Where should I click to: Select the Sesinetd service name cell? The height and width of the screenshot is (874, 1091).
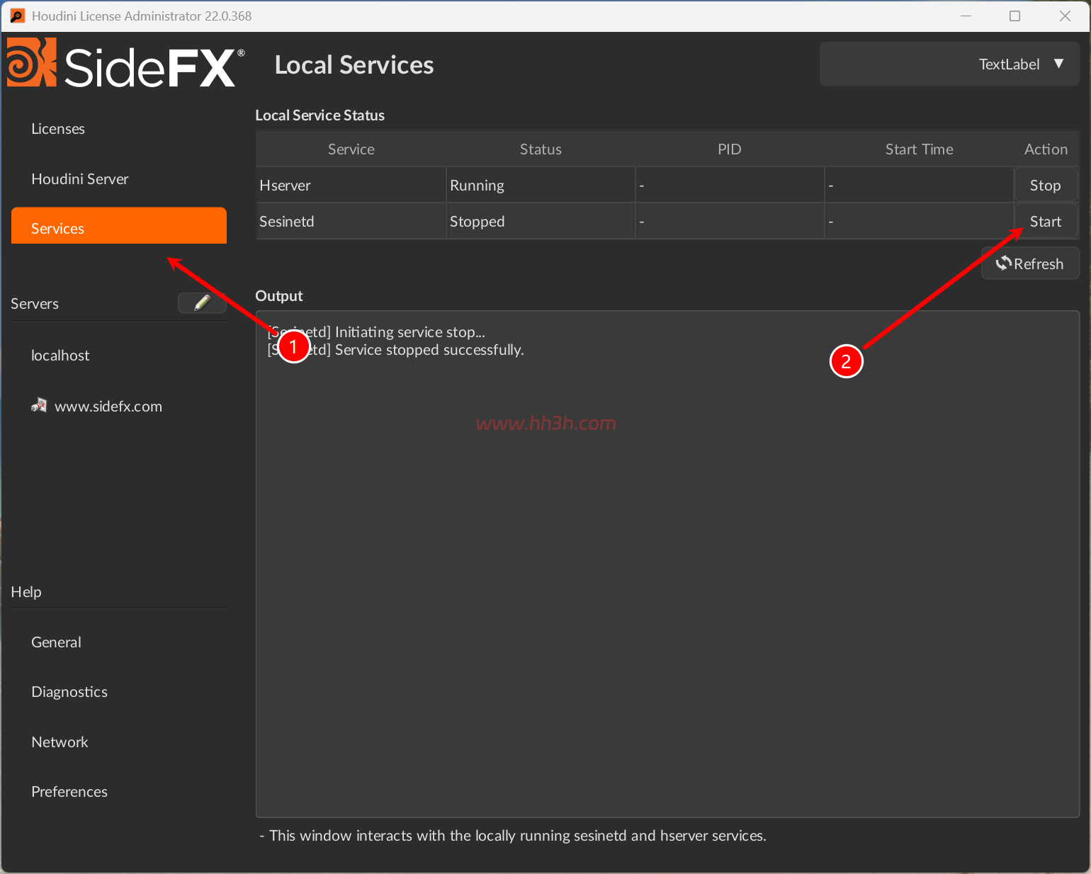tap(351, 222)
